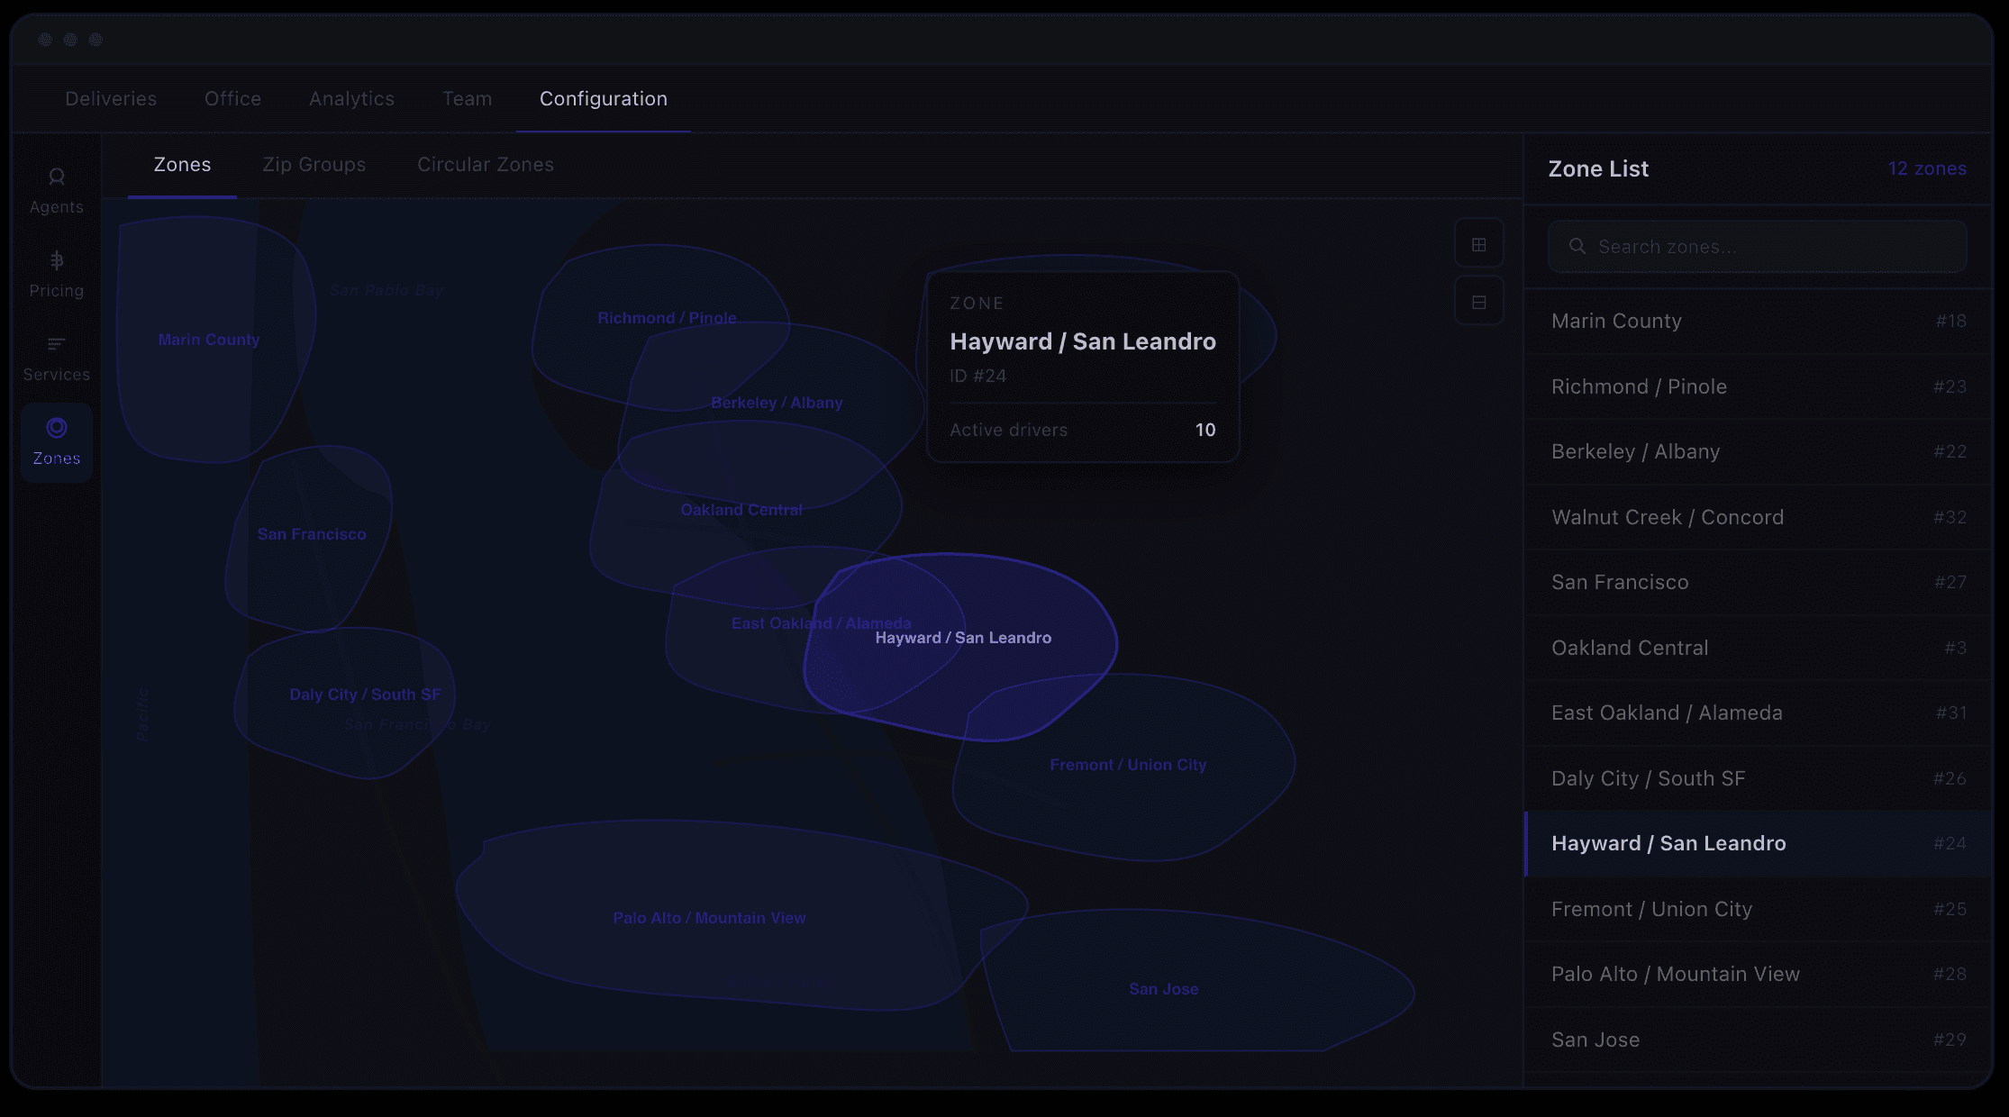2009x1117 pixels.
Task: Open the Analytics top menu
Action: tap(351, 99)
